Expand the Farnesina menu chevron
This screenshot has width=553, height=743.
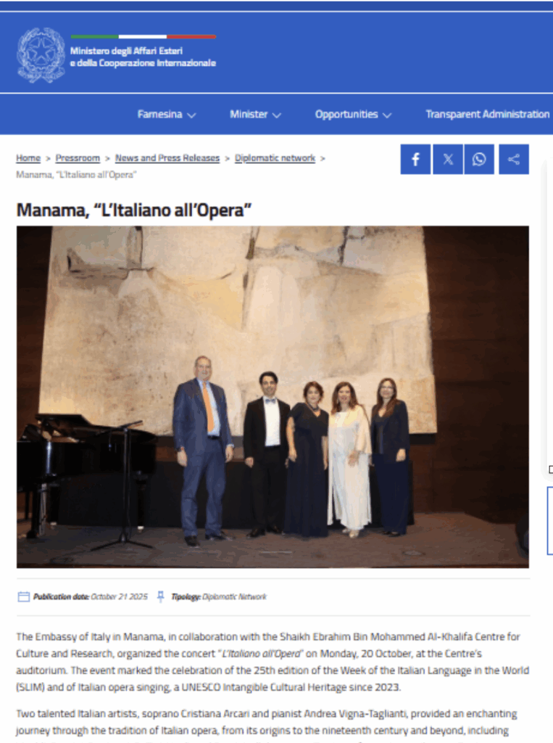(191, 115)
